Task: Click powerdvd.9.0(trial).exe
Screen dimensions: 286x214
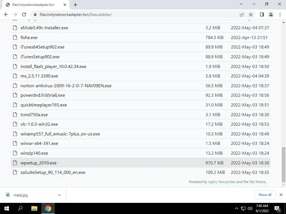Action: (43, 95)
